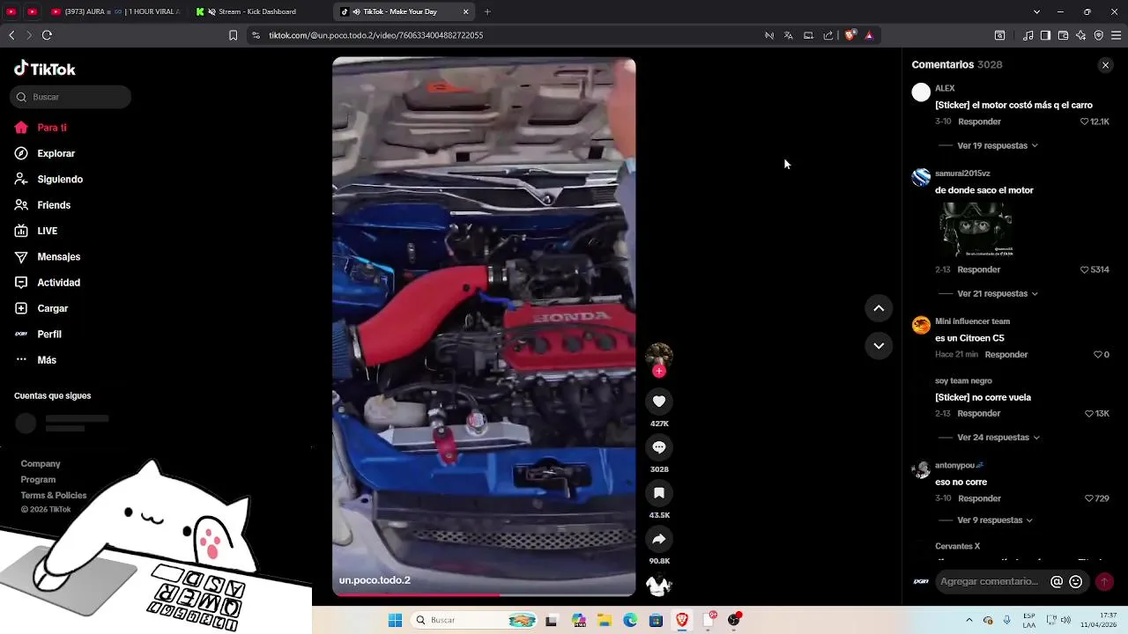Go to the previous video with the up arrow
1128x634 pixels.
[879, 308]
